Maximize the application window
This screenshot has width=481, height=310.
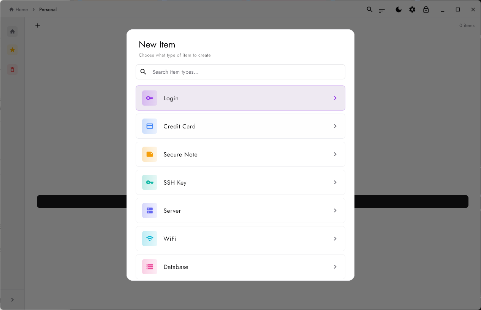[x=458, y=9]
